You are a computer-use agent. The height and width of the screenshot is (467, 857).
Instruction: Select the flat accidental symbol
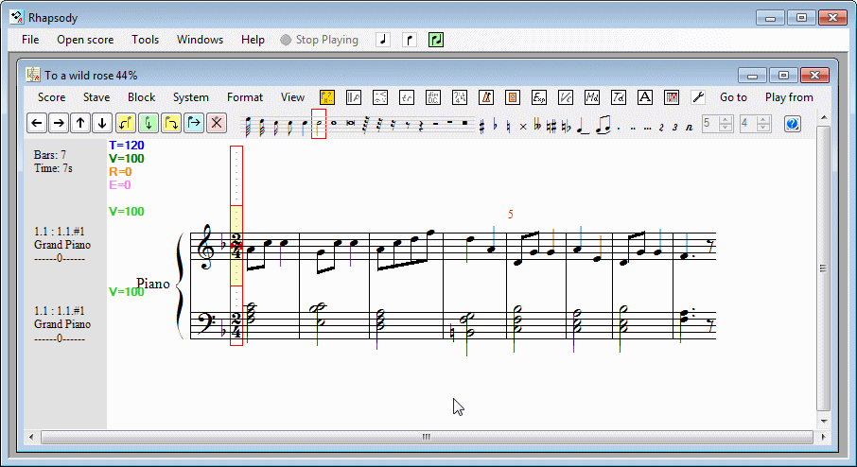click(x=495, y=124)
